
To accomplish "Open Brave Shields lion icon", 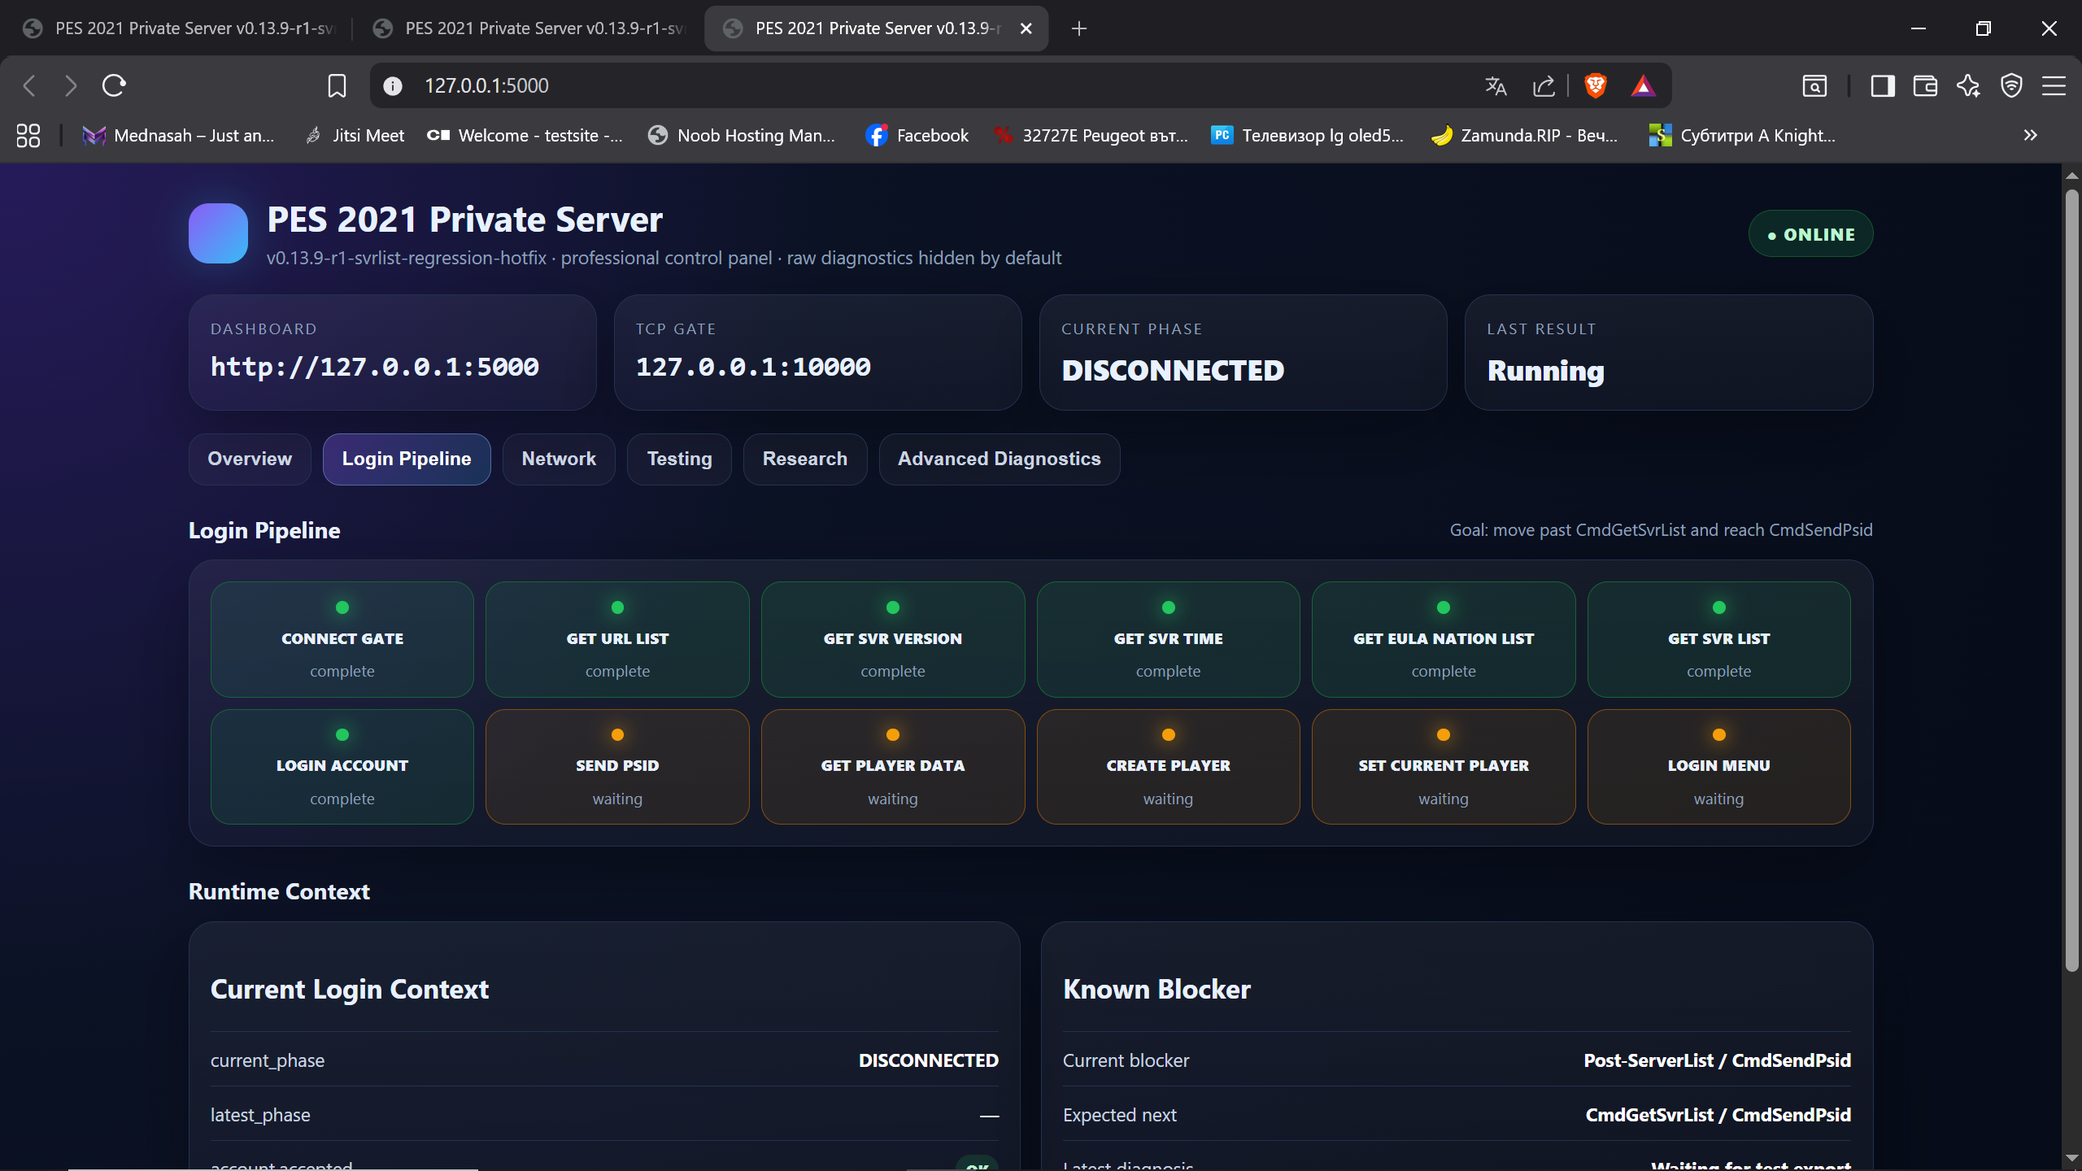I will tap(1596, 85).
